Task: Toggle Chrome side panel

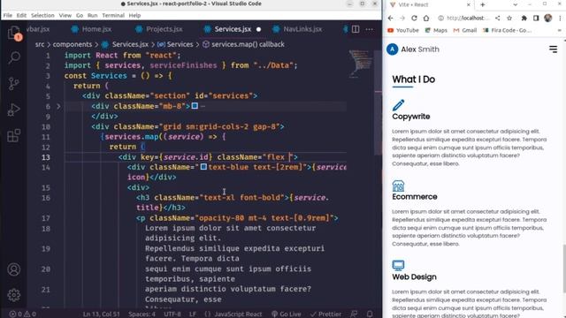Action: pos(536,18)
